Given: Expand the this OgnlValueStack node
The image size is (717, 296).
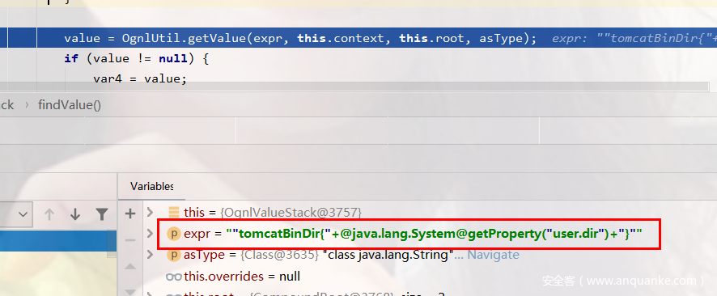Looking at the screenshot, I should coord(150,213).
